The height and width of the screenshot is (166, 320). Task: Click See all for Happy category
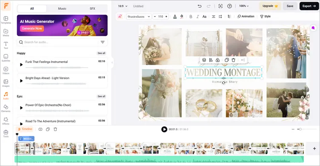pos(101,53)
